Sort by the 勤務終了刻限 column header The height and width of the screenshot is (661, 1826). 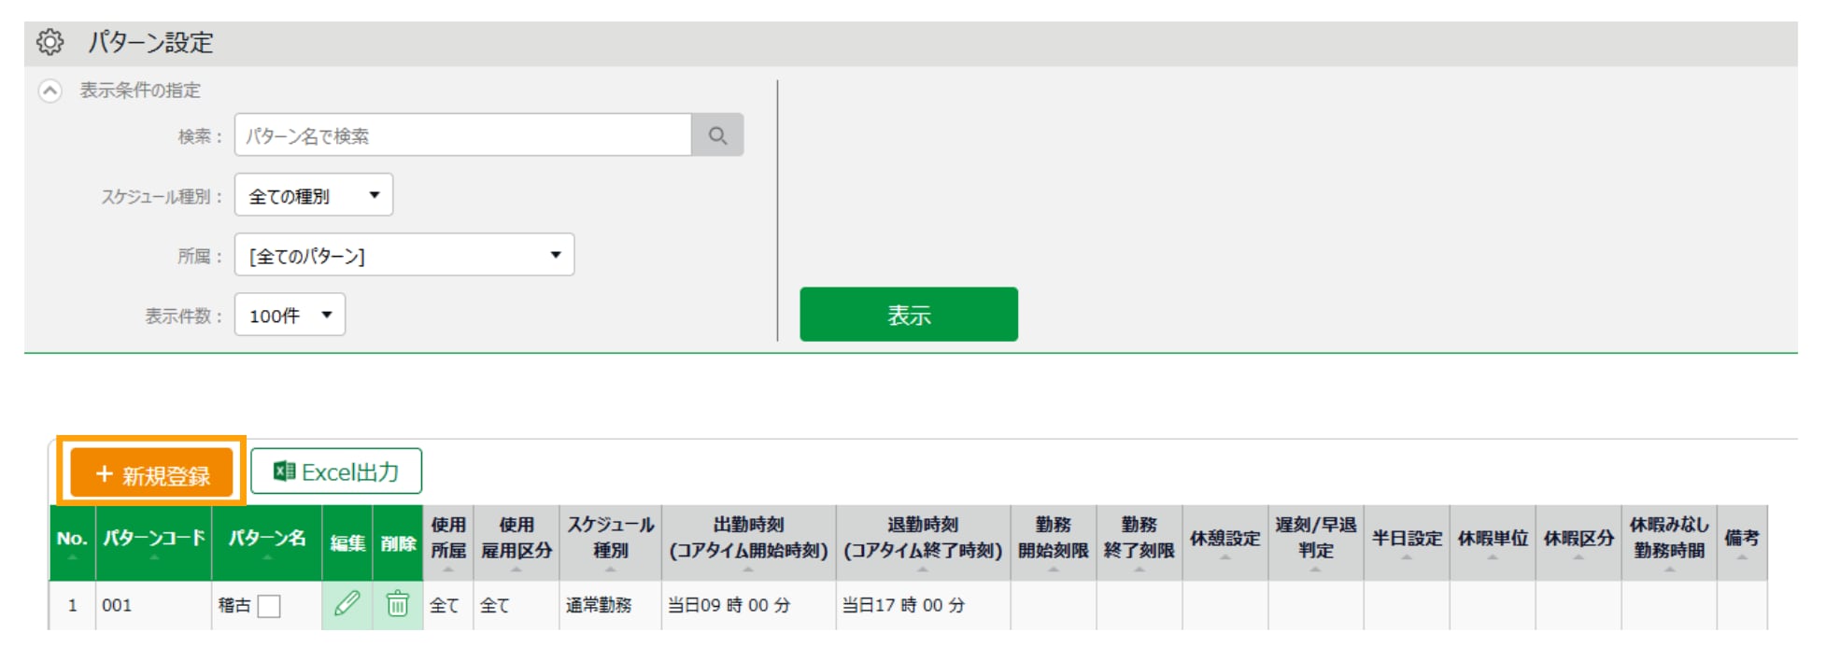click(1139, 542)
